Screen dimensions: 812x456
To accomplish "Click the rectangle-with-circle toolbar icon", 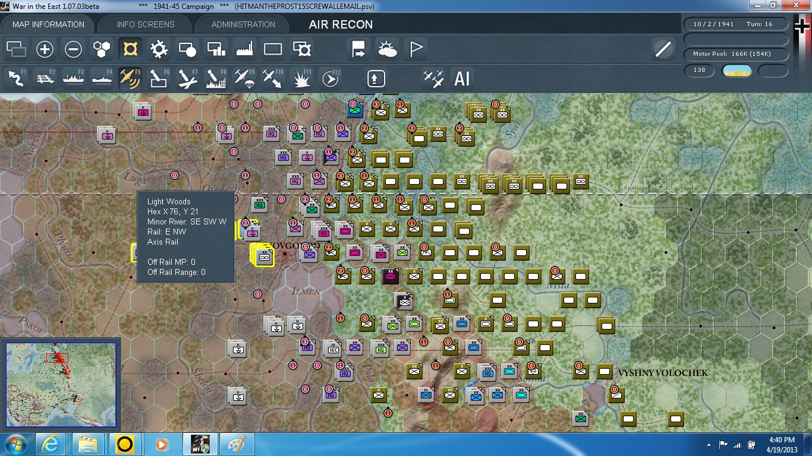I will coord(187,49).
